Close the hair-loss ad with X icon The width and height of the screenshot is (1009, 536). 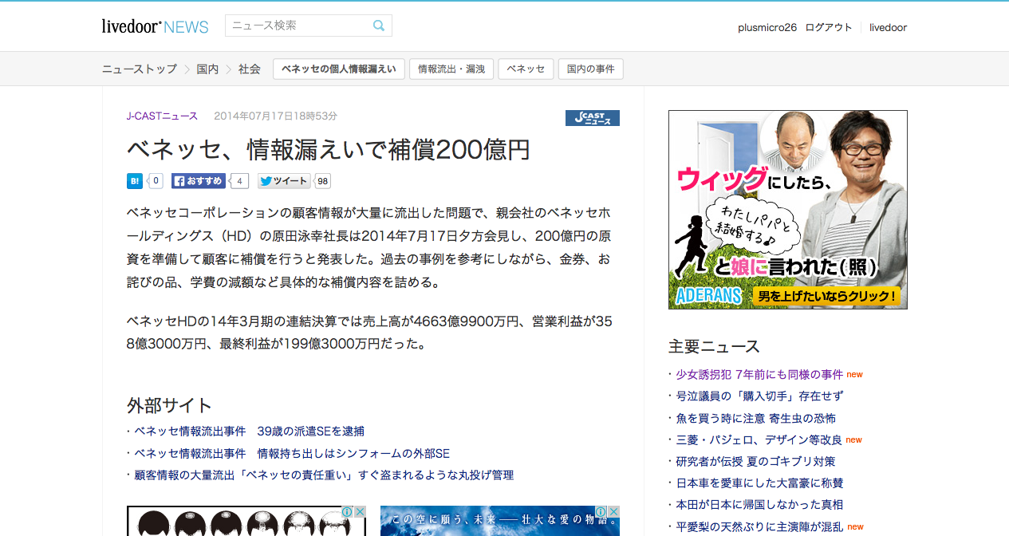360,511
